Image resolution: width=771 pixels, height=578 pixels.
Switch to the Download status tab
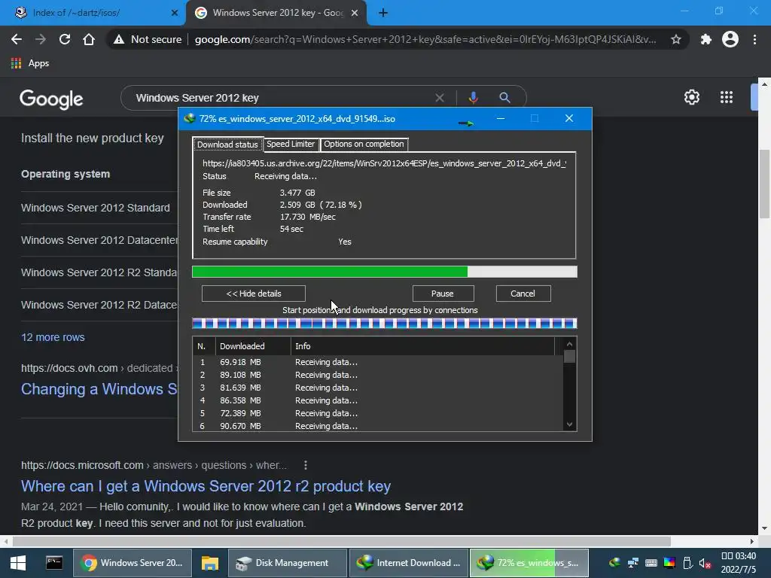click(227, 144)
